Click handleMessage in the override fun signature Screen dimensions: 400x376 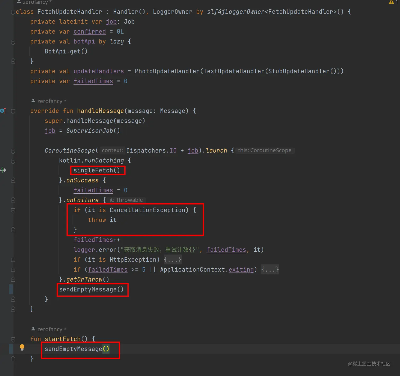[x=100, y=111]
